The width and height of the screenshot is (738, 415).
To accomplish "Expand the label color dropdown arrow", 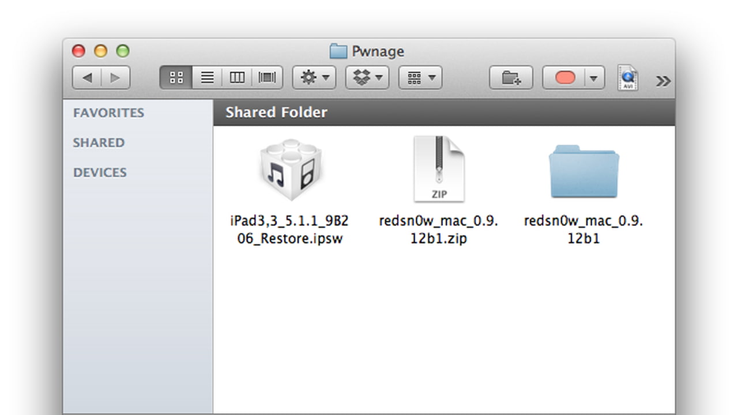I will 594,78.
